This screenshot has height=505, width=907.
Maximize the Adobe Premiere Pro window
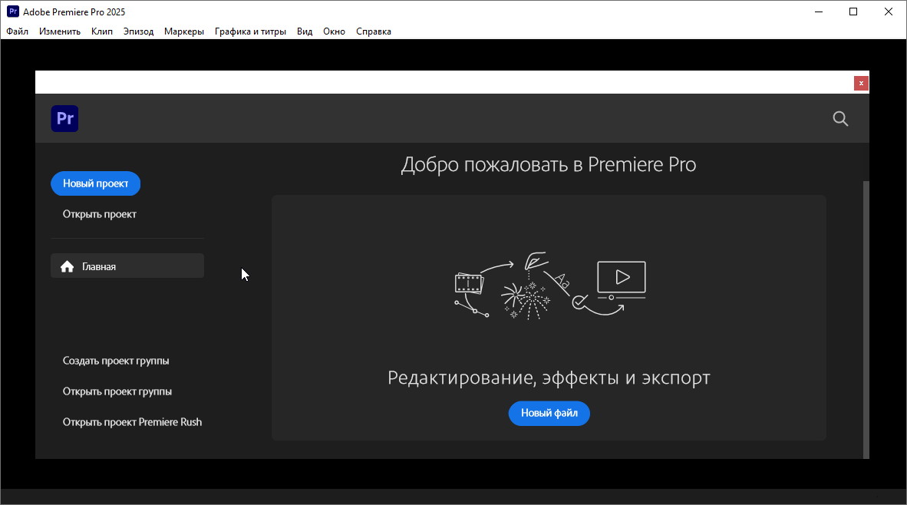(x=853, y=12)
